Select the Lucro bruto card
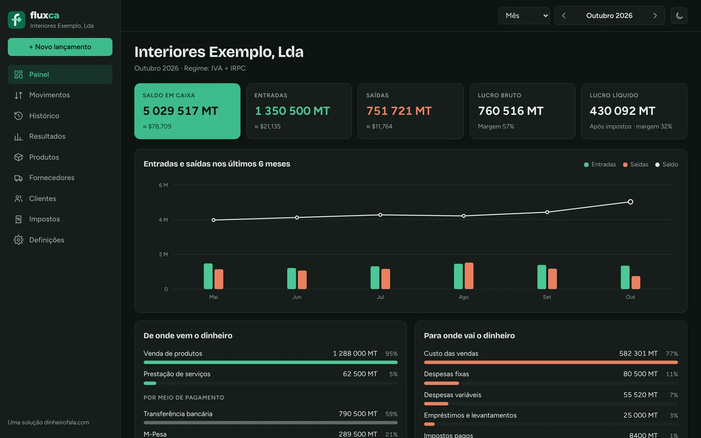 (x=523, y=111)
